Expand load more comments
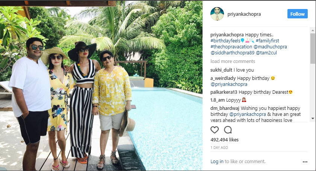316x171 pixels. pos(233,61)
